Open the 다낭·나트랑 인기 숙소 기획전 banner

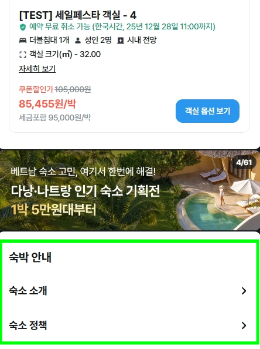tap(130, 190)
